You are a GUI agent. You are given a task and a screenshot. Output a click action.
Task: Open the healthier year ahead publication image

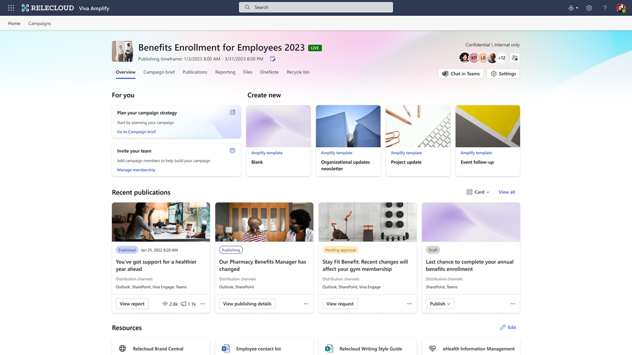(161, 222)
